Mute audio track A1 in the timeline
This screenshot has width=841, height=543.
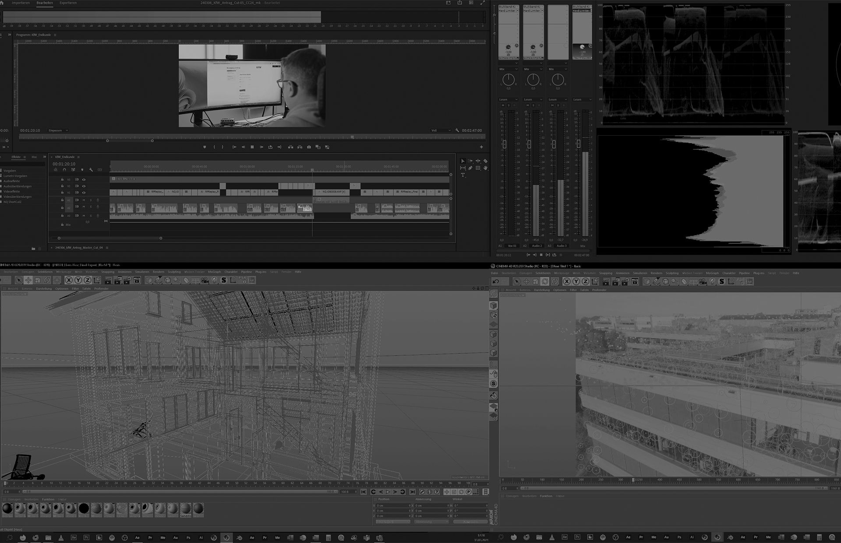pyautogui.click(x=84, y=200)
